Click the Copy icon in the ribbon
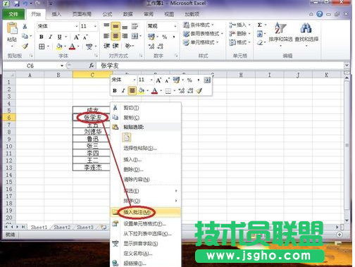This screenshot has width=355, height=267. point(25,36)
